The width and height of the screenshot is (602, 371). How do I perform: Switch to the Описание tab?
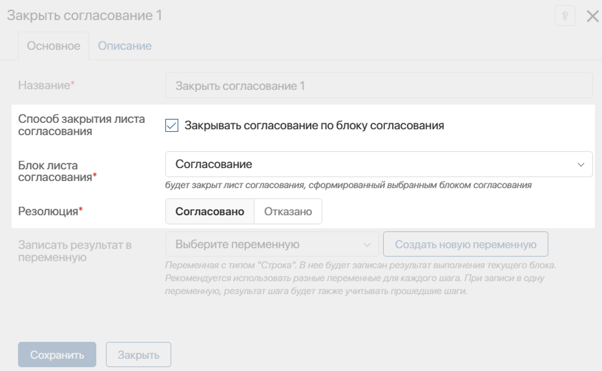[125, 46]
